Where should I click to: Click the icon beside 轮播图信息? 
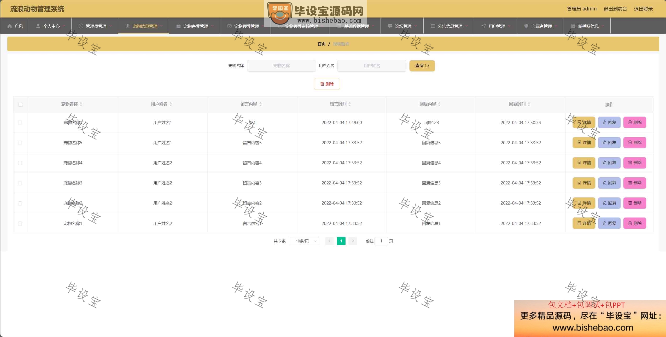point(573,26)
